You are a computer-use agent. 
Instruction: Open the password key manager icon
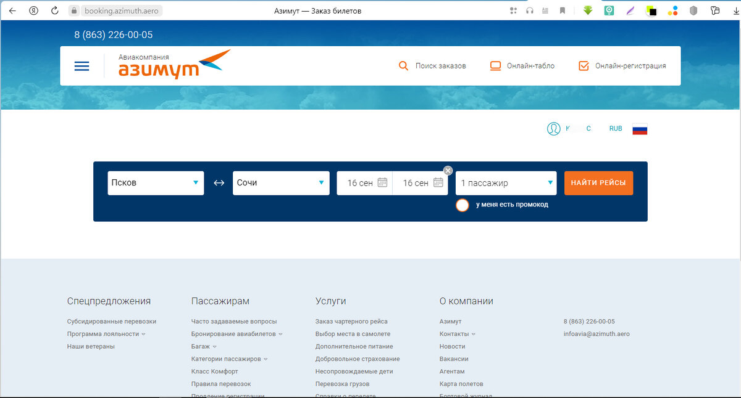pyautogui.click(x=715, y=10)
